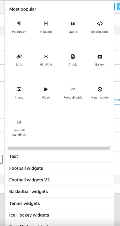Expand Basketball widgets category
The width and height of the screenshot is (120, 226).
point(59,192)
